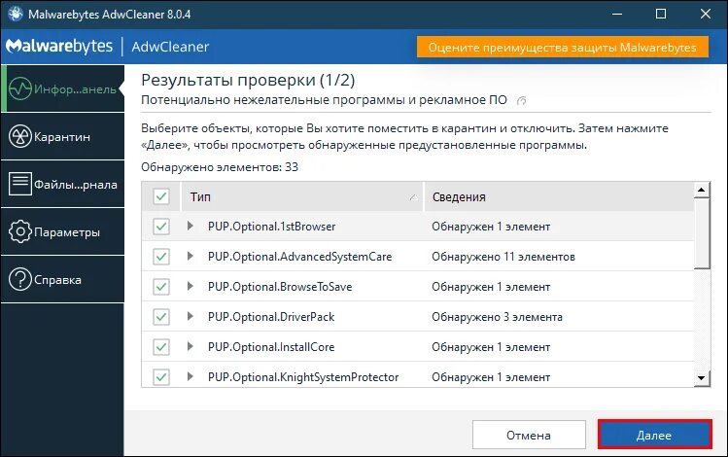Click 'Обнаружено элементов: 33' text
Image resolution: width=728 pixels, height=457 pixels.
pyautogui.click(x=220, y=167)
